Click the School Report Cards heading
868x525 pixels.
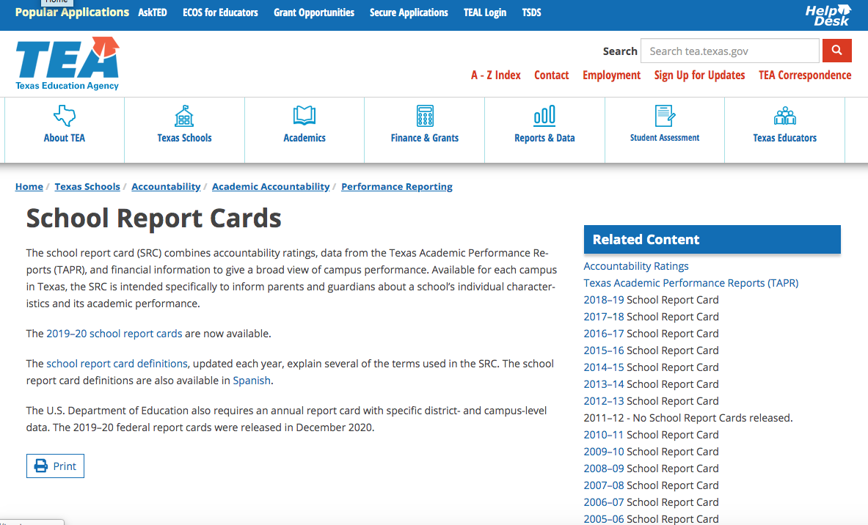153,218
